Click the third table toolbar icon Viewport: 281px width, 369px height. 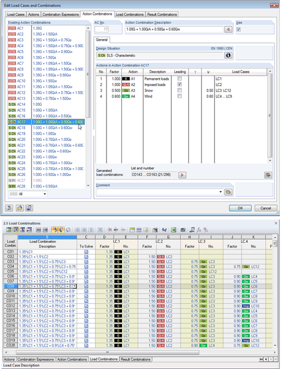click(23, 230)
